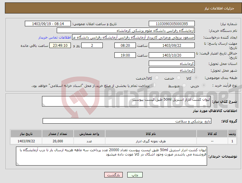Image resolution: width=242 pixels, height=183 pixels.
Task: Click the resize grip of buyer notes textarea
Action: 18,164
